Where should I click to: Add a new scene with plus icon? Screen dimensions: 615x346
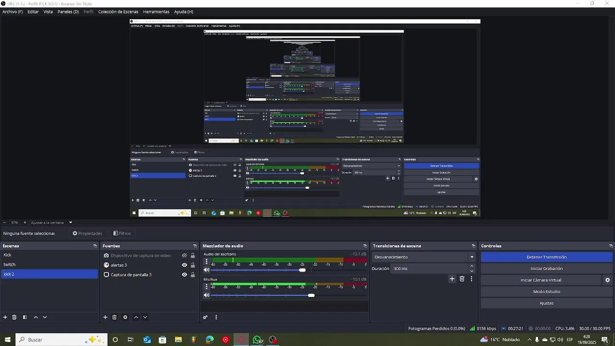click(5, 317)
